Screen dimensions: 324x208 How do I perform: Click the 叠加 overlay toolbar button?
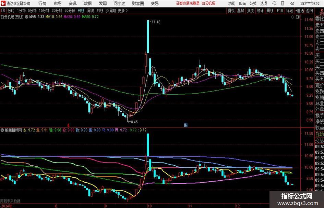coord(241,11)
